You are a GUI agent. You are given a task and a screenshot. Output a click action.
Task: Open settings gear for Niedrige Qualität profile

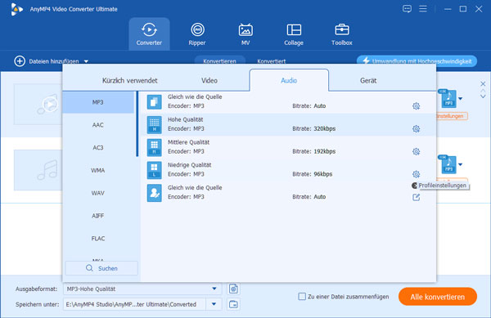(x=416, y=174)
